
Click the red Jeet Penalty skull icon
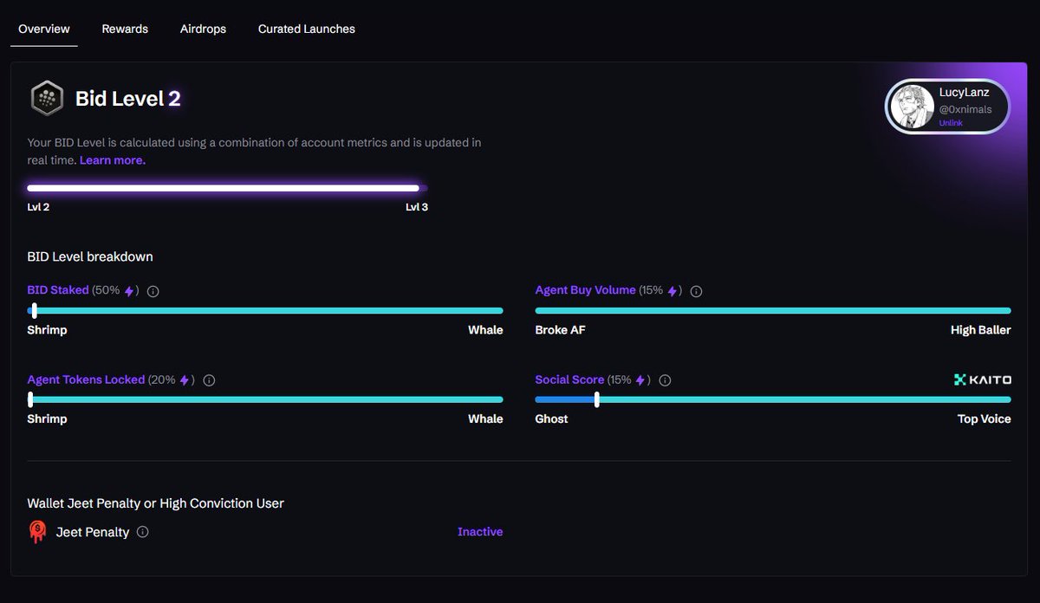[37, 531]
